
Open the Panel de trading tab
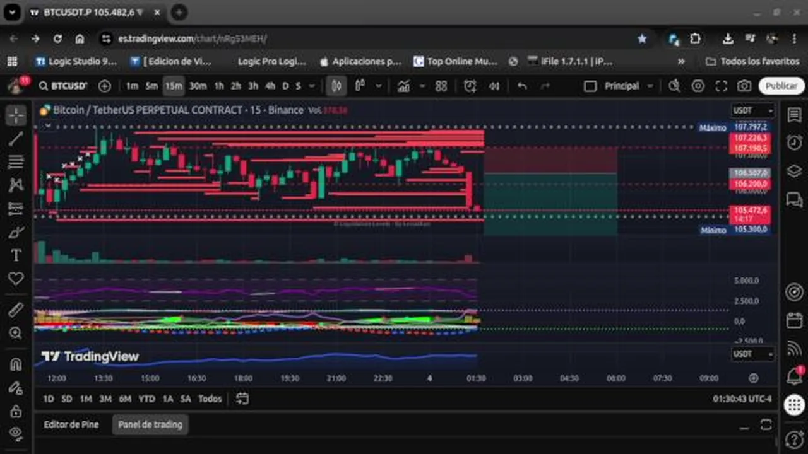[150, 424]
